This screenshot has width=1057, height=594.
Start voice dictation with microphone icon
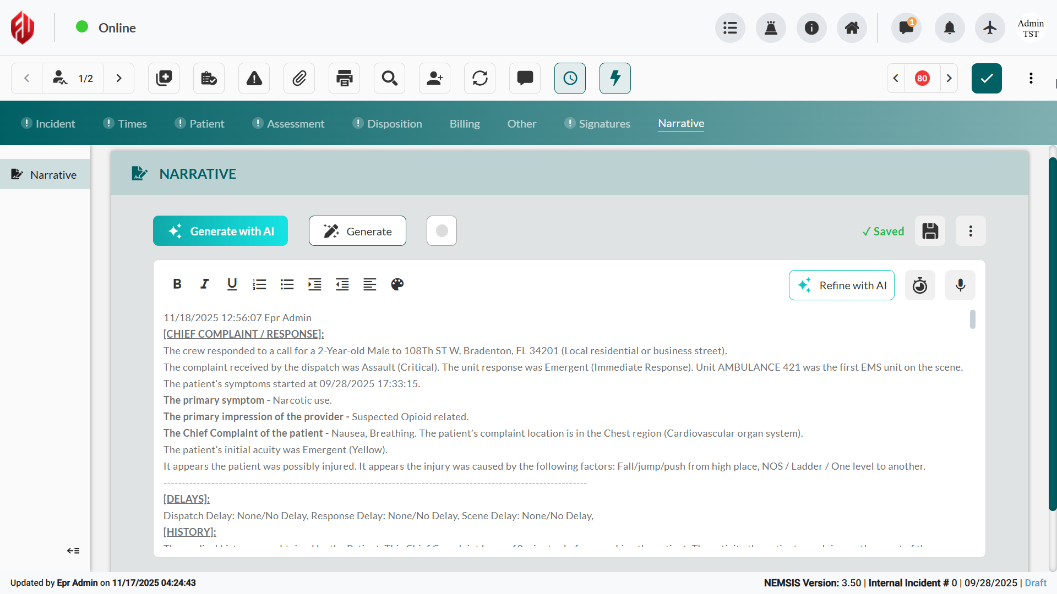pyautogui.click(x=960, y=285)
